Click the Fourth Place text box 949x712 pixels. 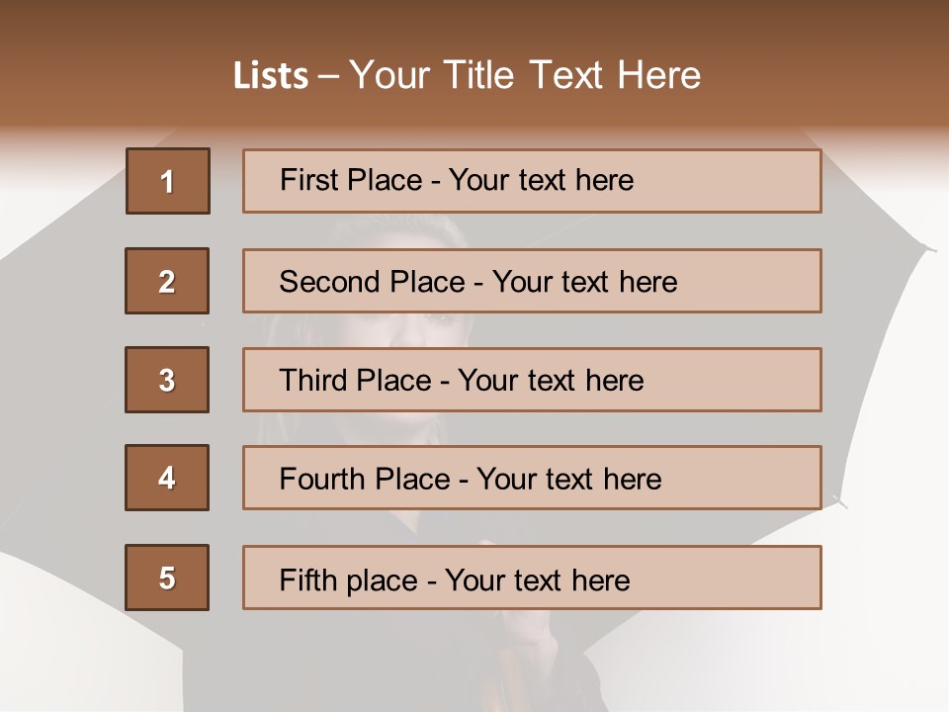(532, 478)
